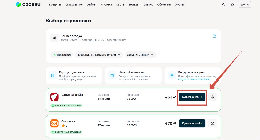Open the Займы menu

click(x=92, y=4)
